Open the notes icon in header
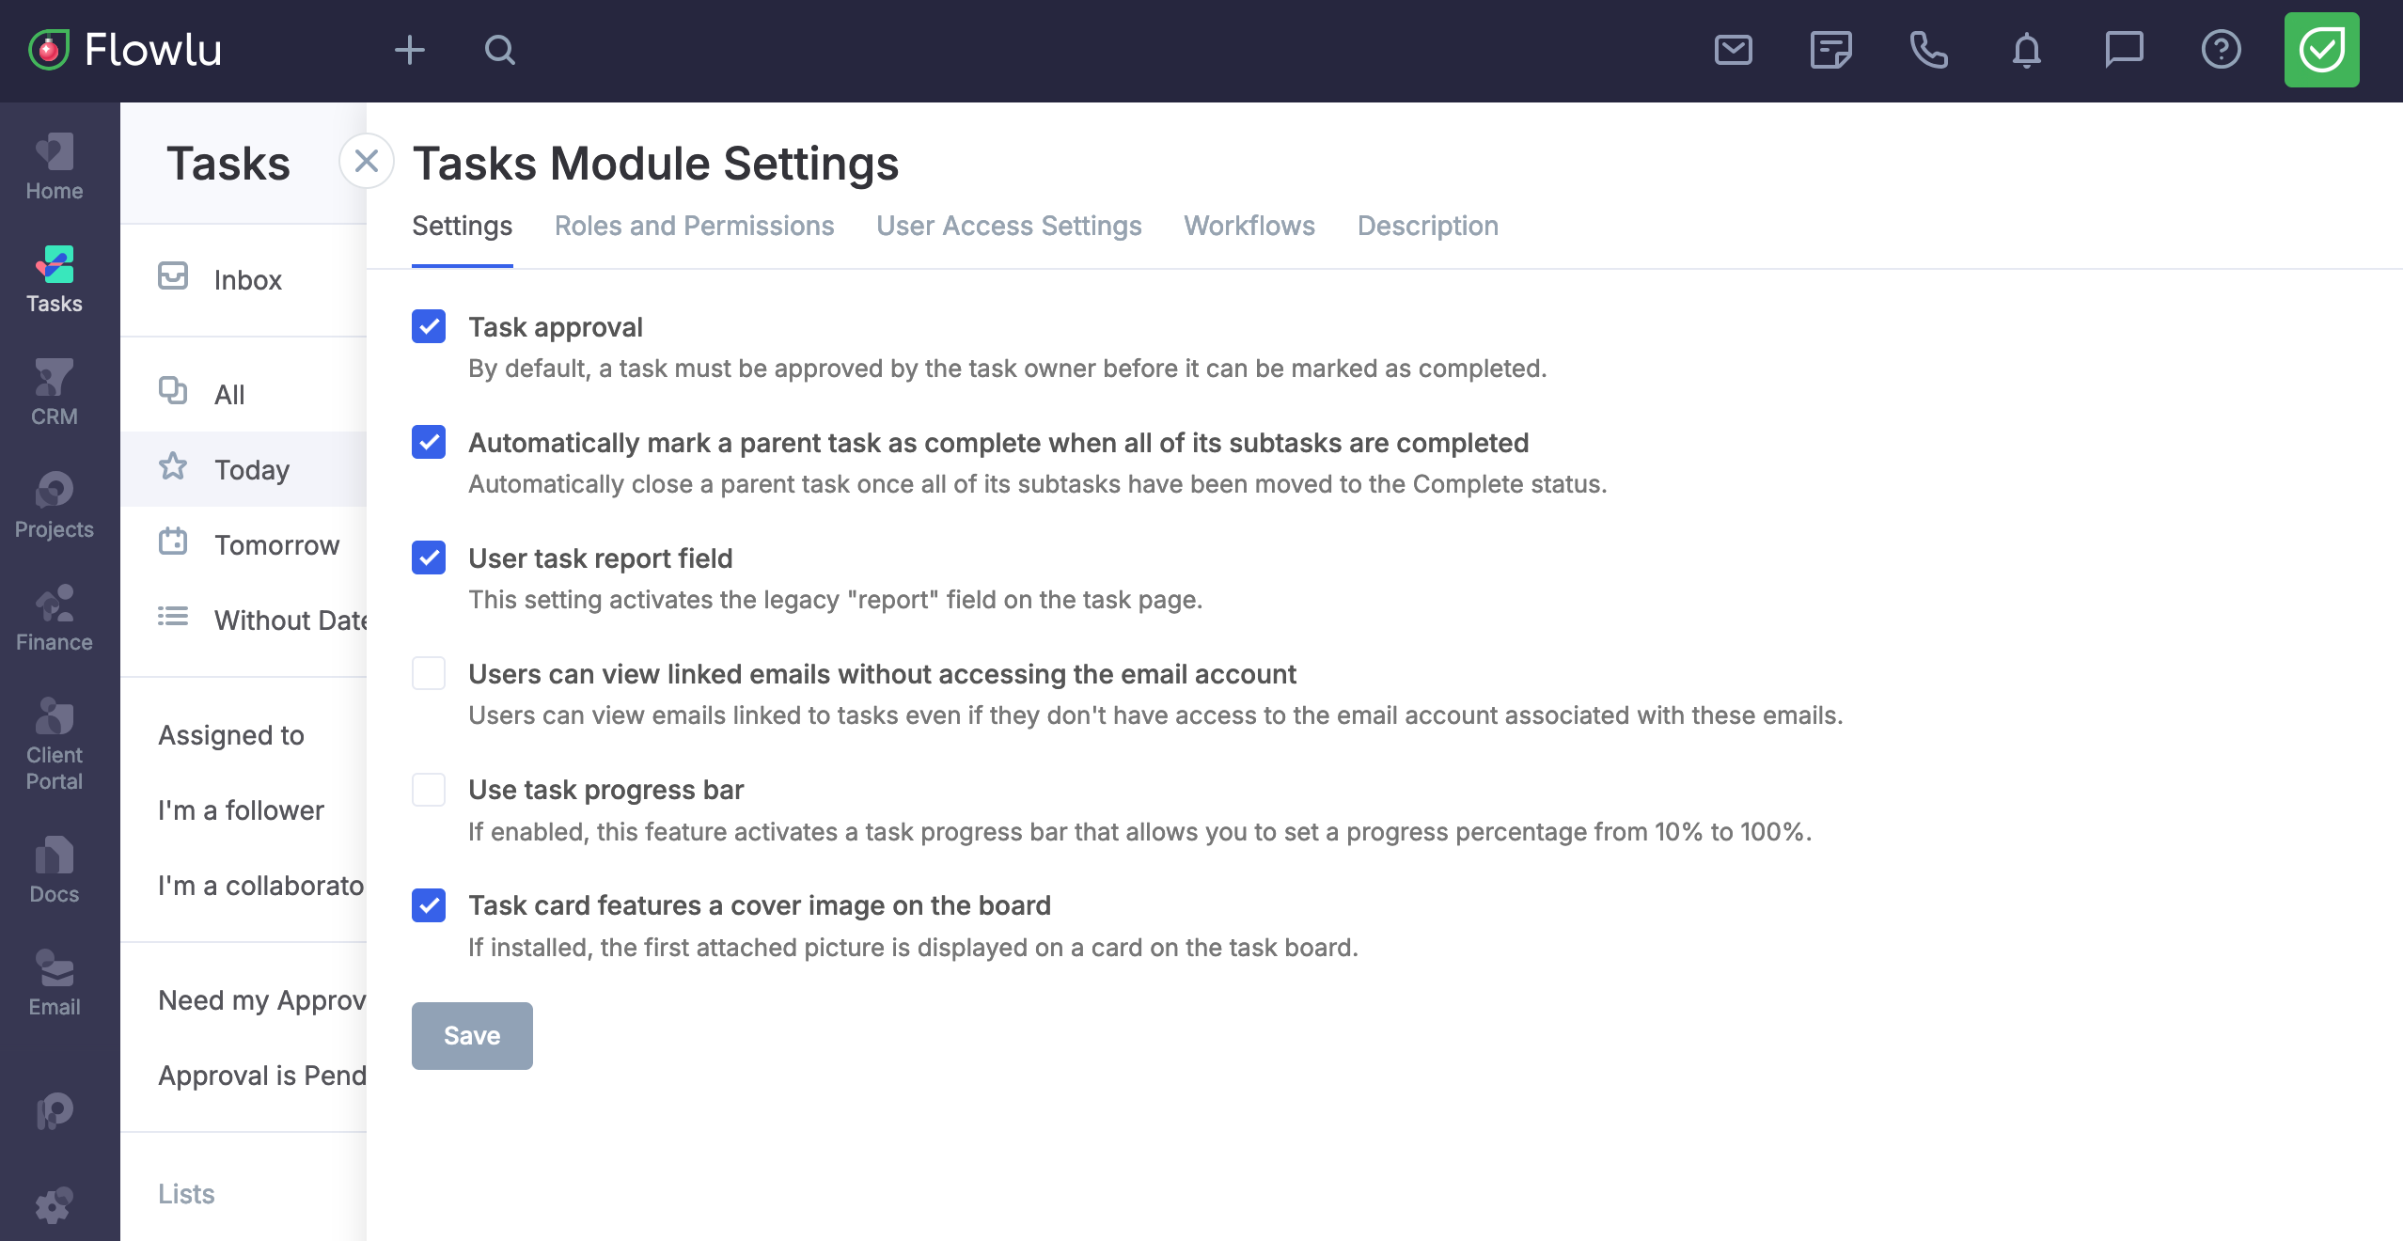 (1830, 50)
